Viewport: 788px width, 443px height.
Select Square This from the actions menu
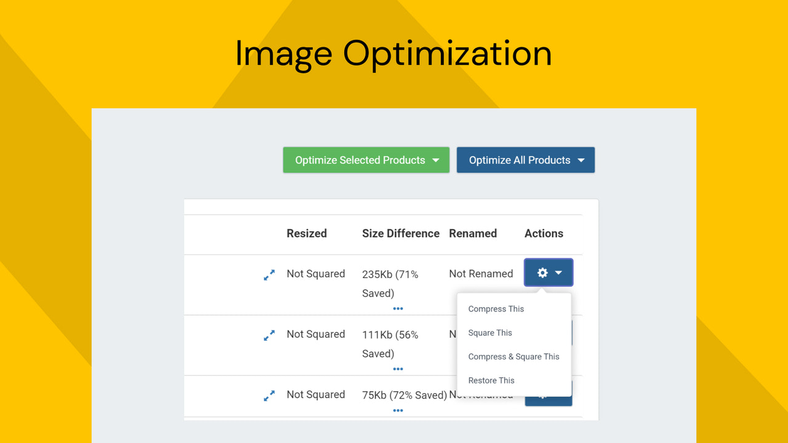click(x=490, y=333)
